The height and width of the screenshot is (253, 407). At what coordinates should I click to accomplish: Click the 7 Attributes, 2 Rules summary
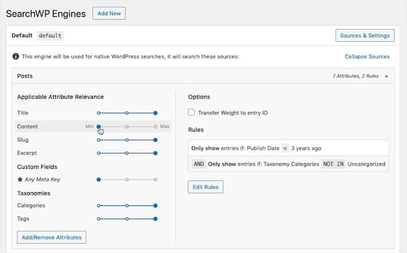[354, 76]
